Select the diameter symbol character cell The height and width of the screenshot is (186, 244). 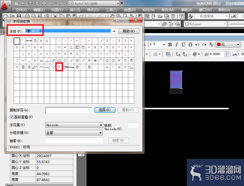coord(119,60)
